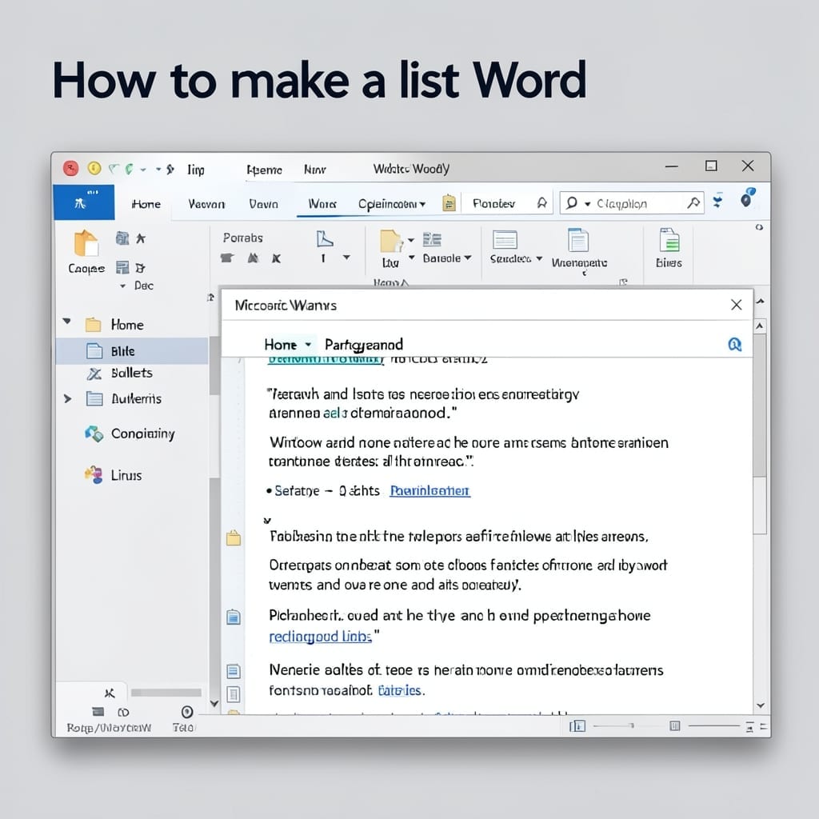The height and width of the screenshot is (819, 819).
Task: Click the scrollbar down arrow at bottom right
Action: click(x=761, y=705)
